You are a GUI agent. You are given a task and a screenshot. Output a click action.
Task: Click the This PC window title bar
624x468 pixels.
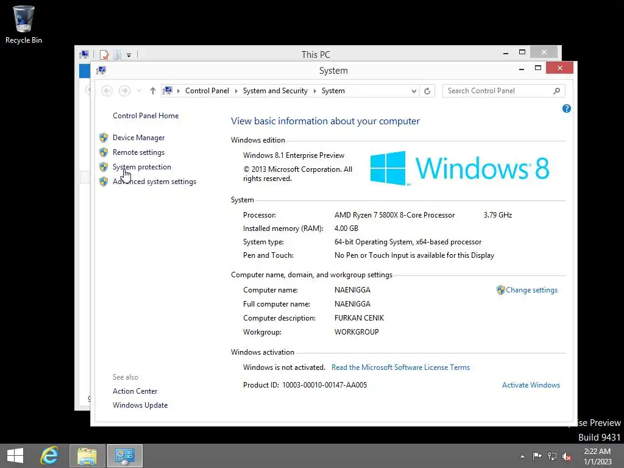(316, 54)
